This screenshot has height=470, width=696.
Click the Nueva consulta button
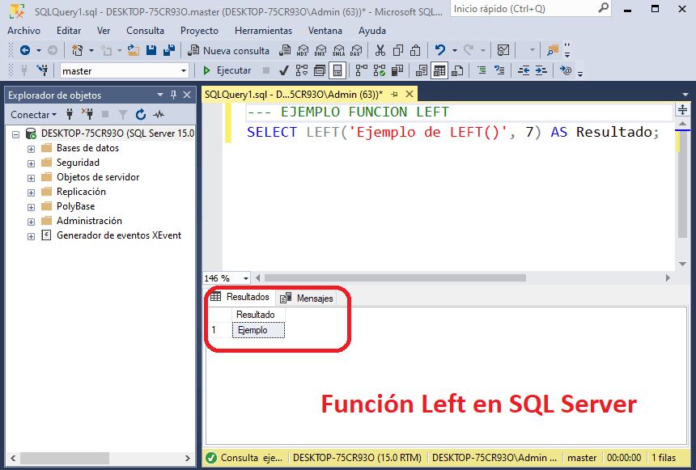pos(228,51)
